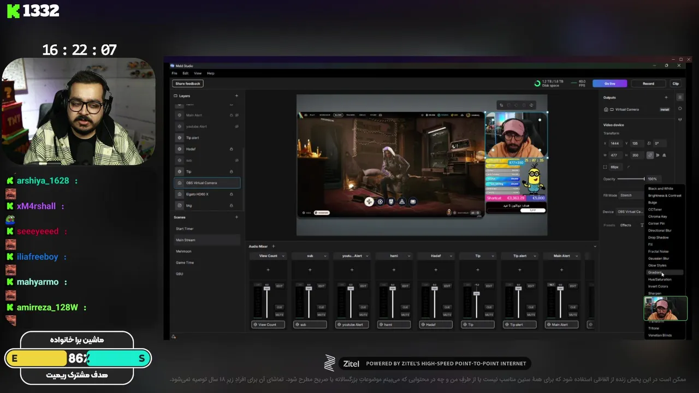Click the bkg layer's image icon
The height and width of the screenshot is (393, 699).
180,205
